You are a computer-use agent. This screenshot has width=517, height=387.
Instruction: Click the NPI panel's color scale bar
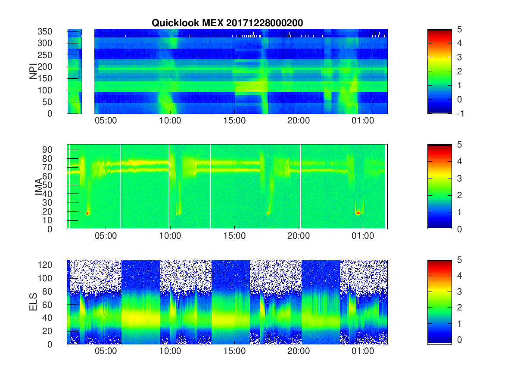pyautogui.click(x=439, y=71)
